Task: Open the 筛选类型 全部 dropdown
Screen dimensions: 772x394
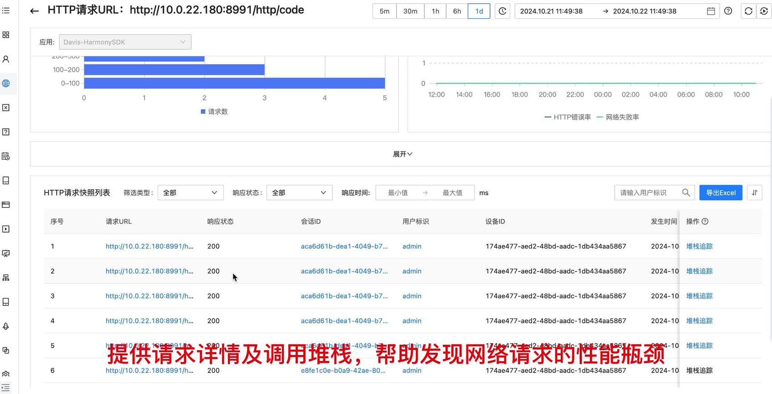Action: tap(191, 192)
